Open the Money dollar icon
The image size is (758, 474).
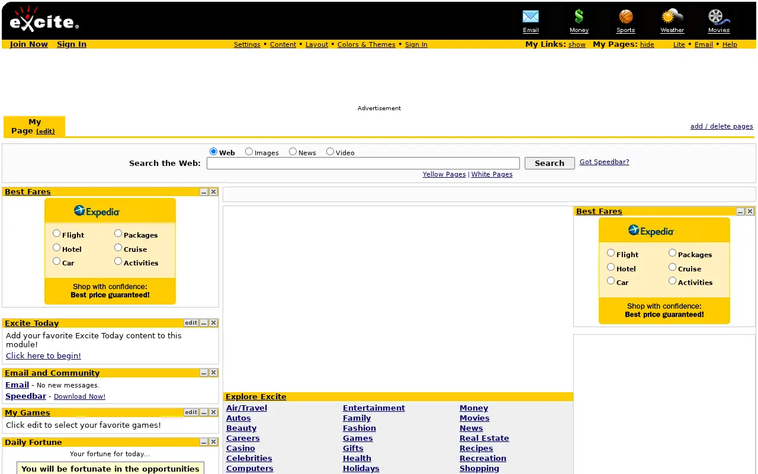click(579, 17)
